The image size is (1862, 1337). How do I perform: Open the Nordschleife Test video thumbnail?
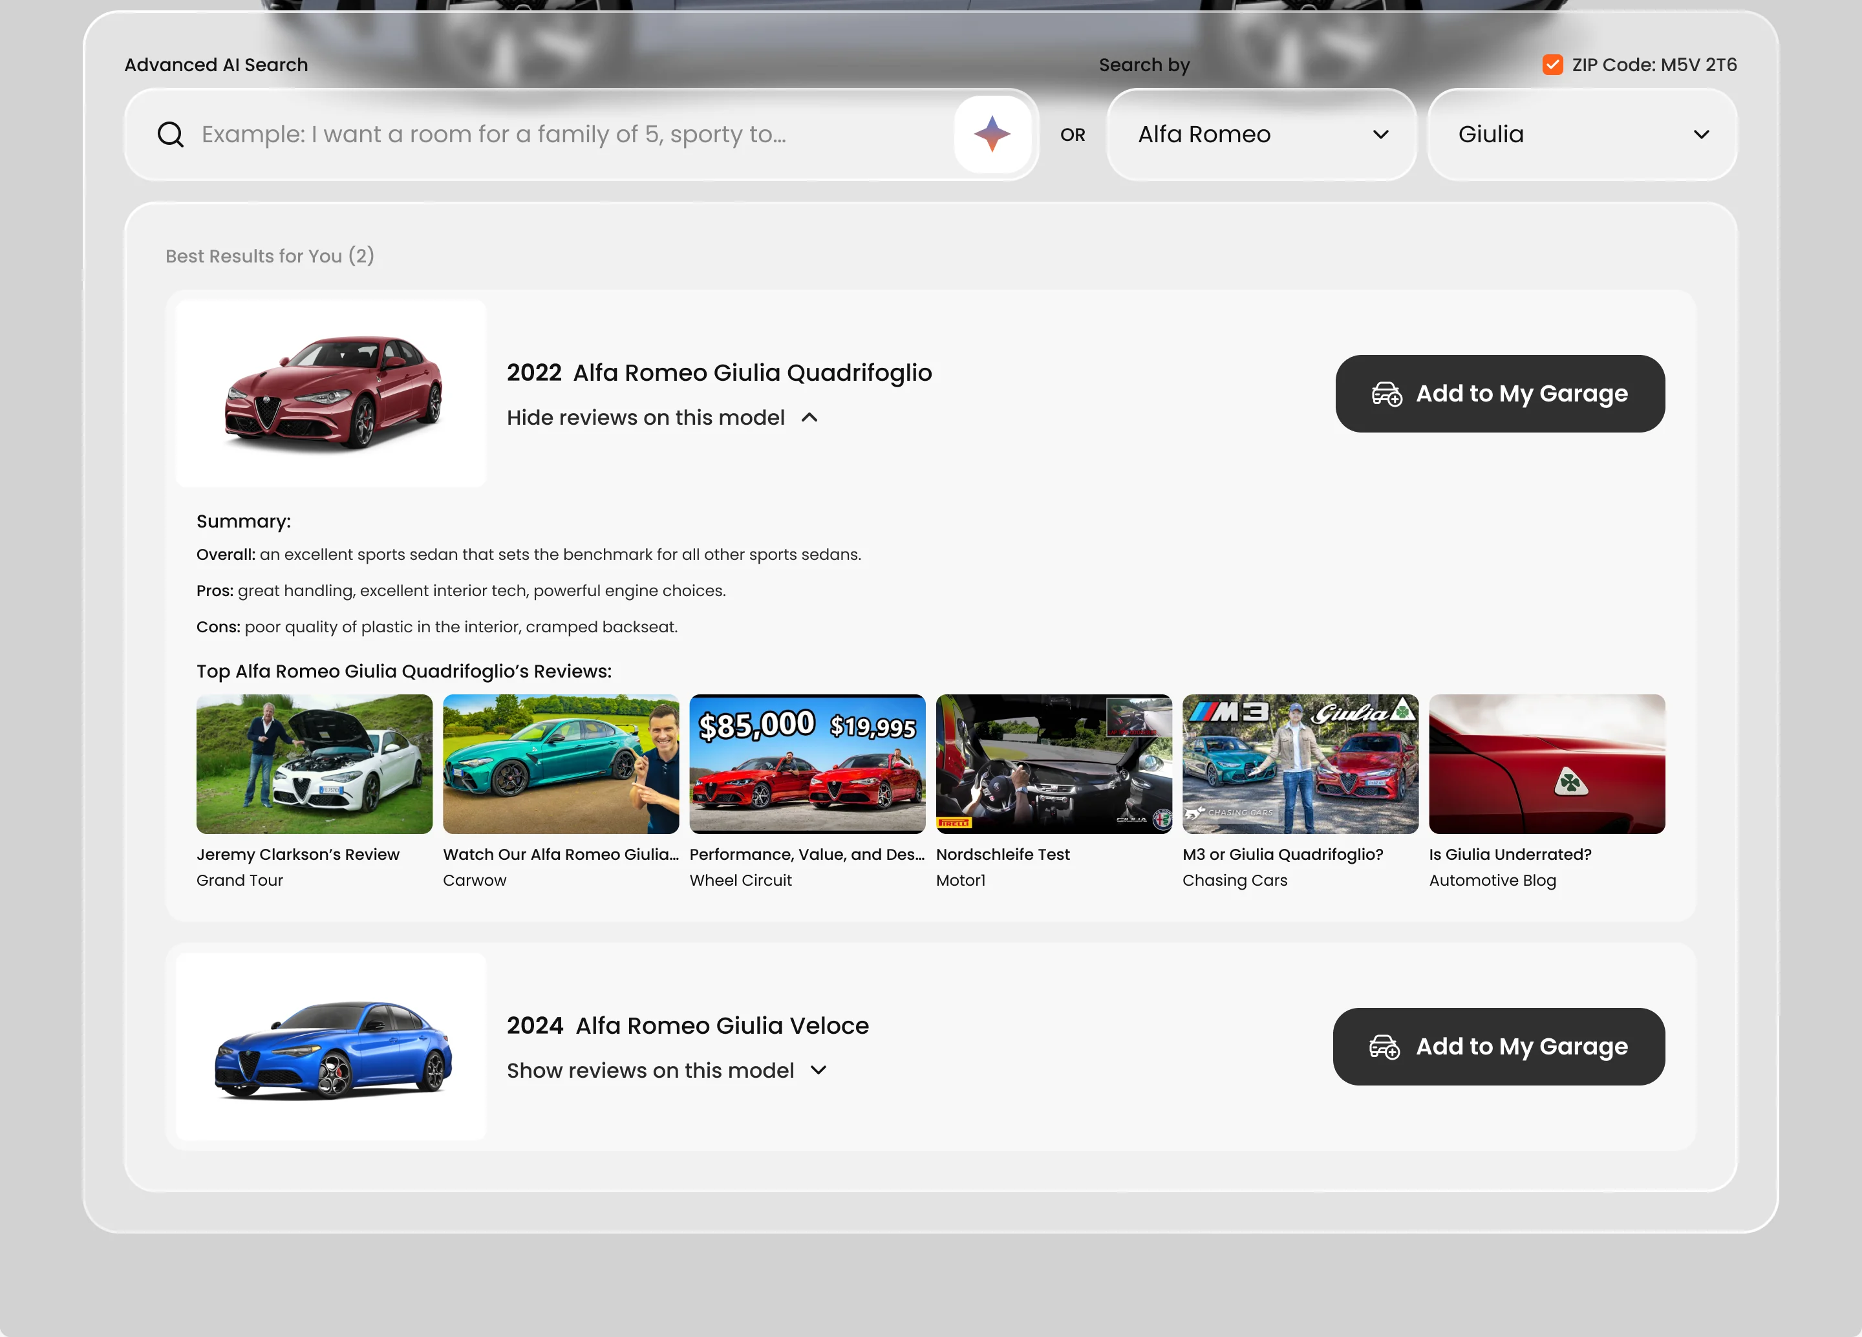tap(1053, 764)
